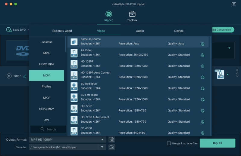
Task: Click the SD 480P format icon
Action: point(74,131)
